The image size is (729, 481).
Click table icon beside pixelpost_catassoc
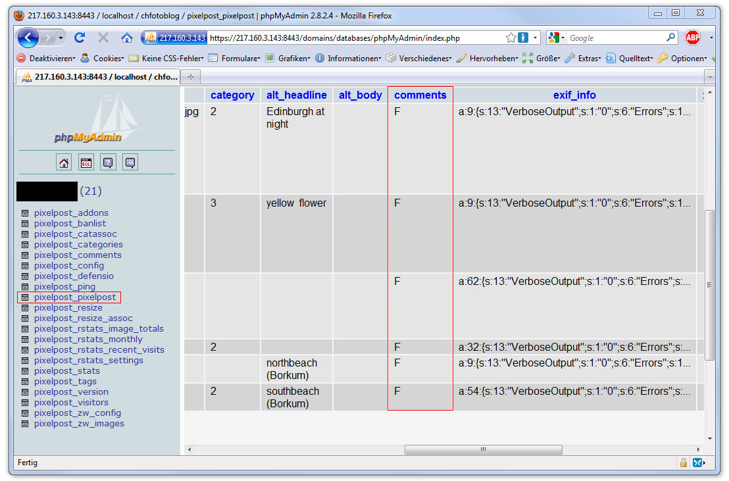tap(25, 234)
